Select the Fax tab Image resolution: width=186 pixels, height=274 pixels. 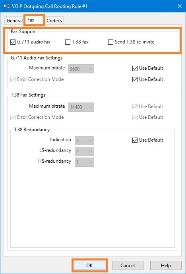click(x=31, y=20)
